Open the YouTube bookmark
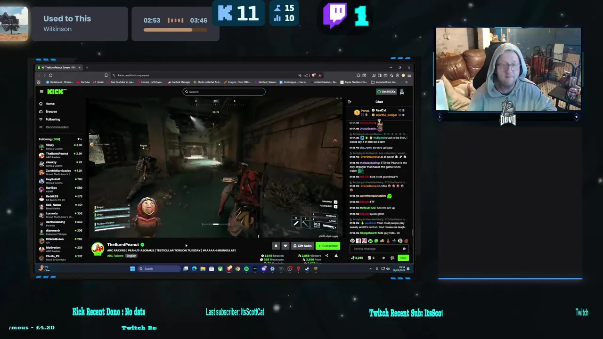The height and width of the screenshot is (339, 603). pyautogui.click(x=83, y=82)
